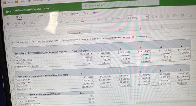Open Conditional Formatting icon

tap(174, 16)
